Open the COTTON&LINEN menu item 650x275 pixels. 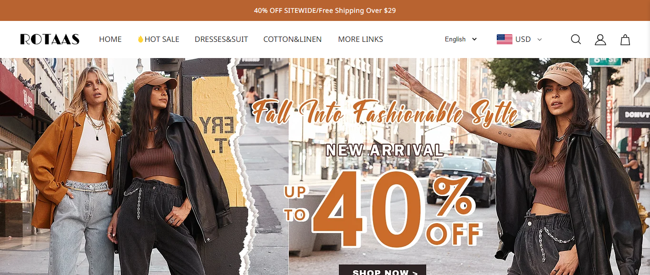(293, 39)
